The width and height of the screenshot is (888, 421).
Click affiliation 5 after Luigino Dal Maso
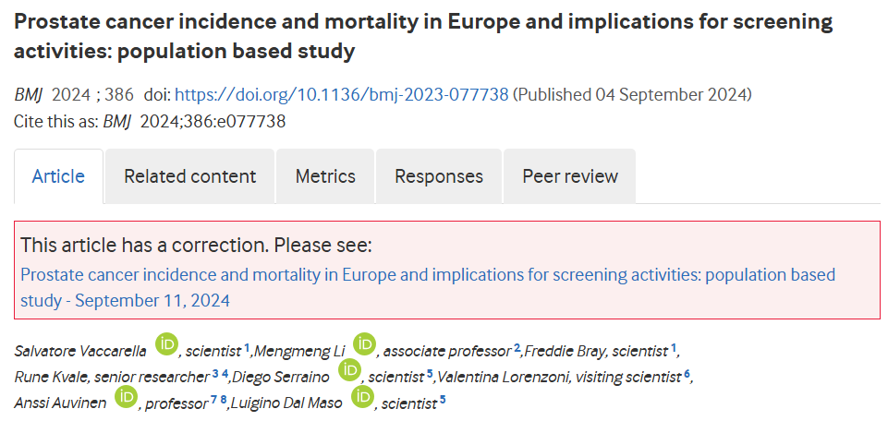(x=443, y=399)
